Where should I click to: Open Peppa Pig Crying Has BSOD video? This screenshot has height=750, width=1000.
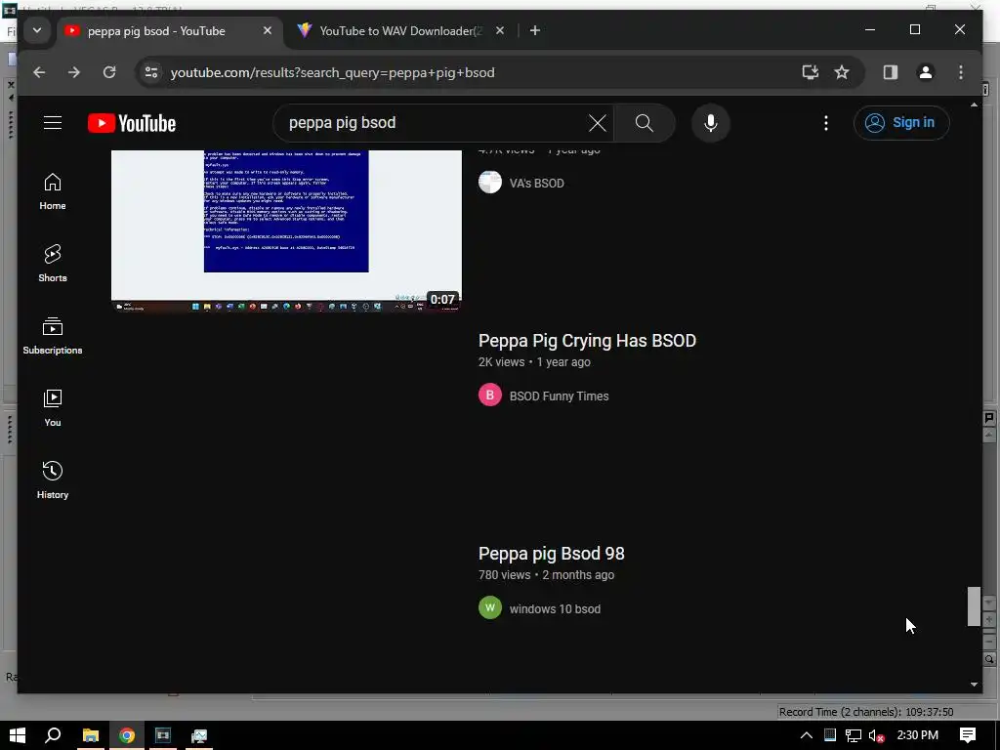click(x=587, y=341)
